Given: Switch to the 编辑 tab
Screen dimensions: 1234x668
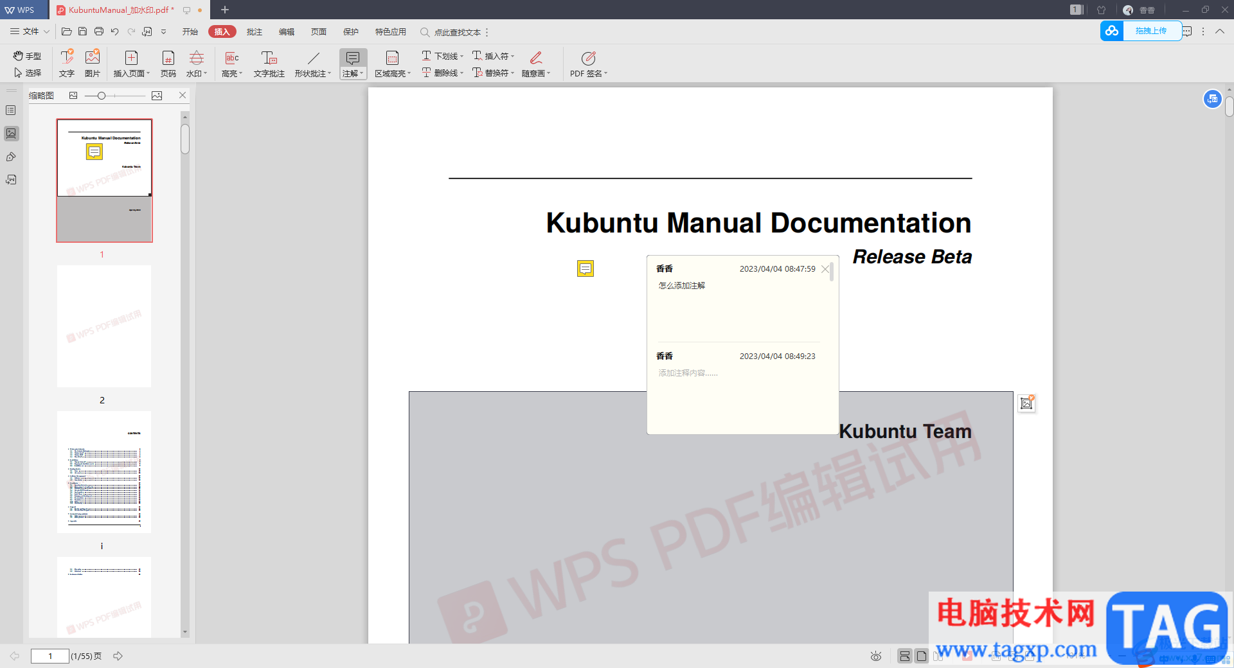Looking at the screenshot, I should [x=287, y=31].
